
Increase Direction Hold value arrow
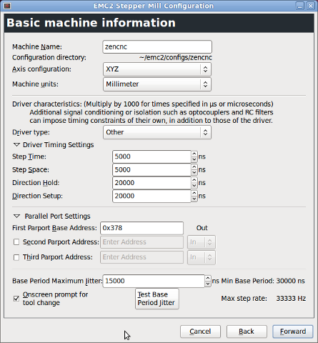click(194, 180)
